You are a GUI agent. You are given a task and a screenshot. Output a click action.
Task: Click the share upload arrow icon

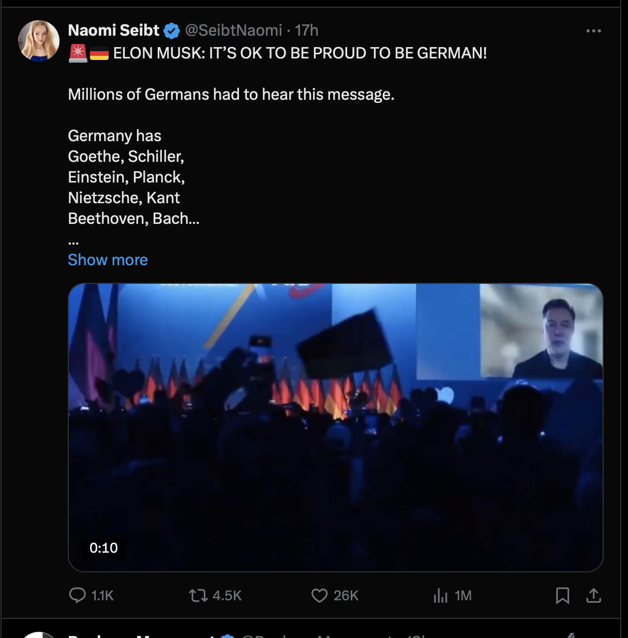(x=593, y=596)
